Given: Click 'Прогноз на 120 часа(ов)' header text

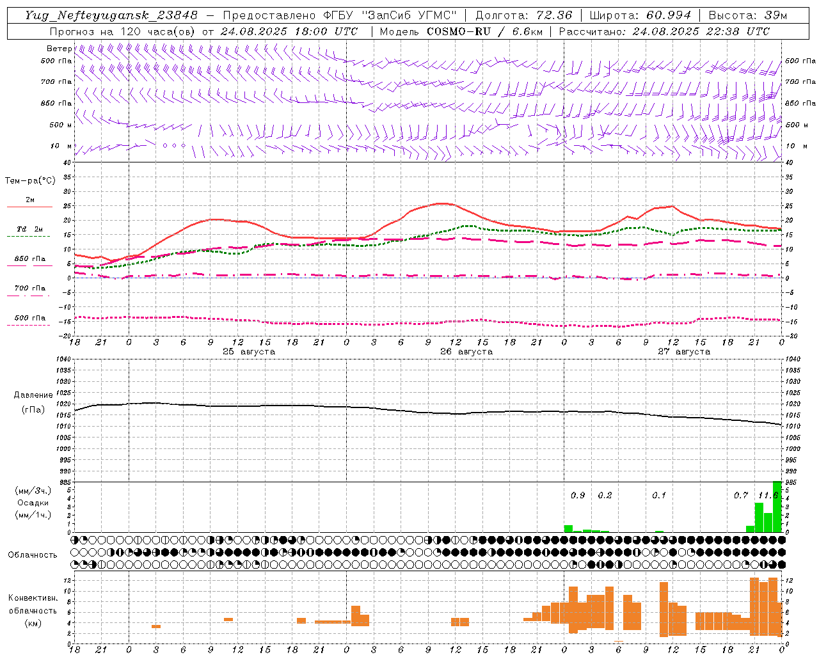Looking at the screenshot, I should [123, 31].
